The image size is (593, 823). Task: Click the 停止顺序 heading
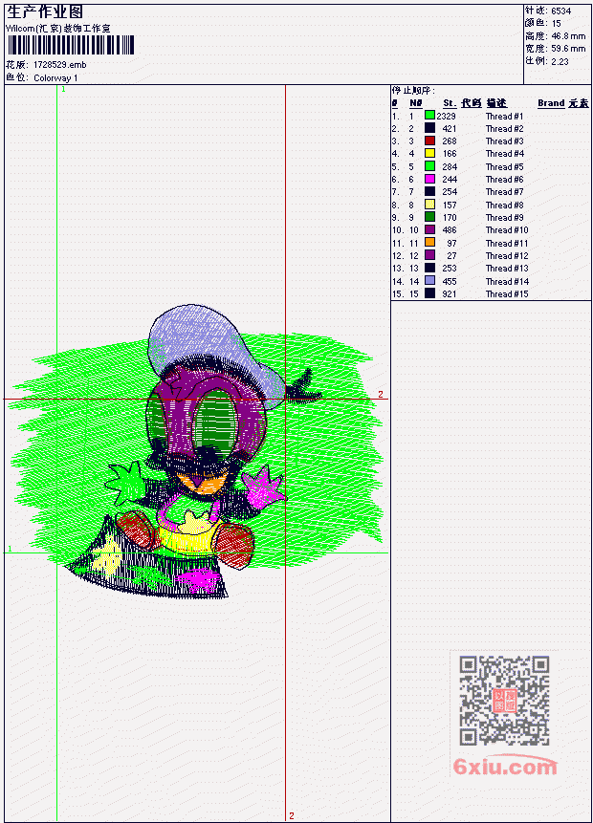pos(414,91)
